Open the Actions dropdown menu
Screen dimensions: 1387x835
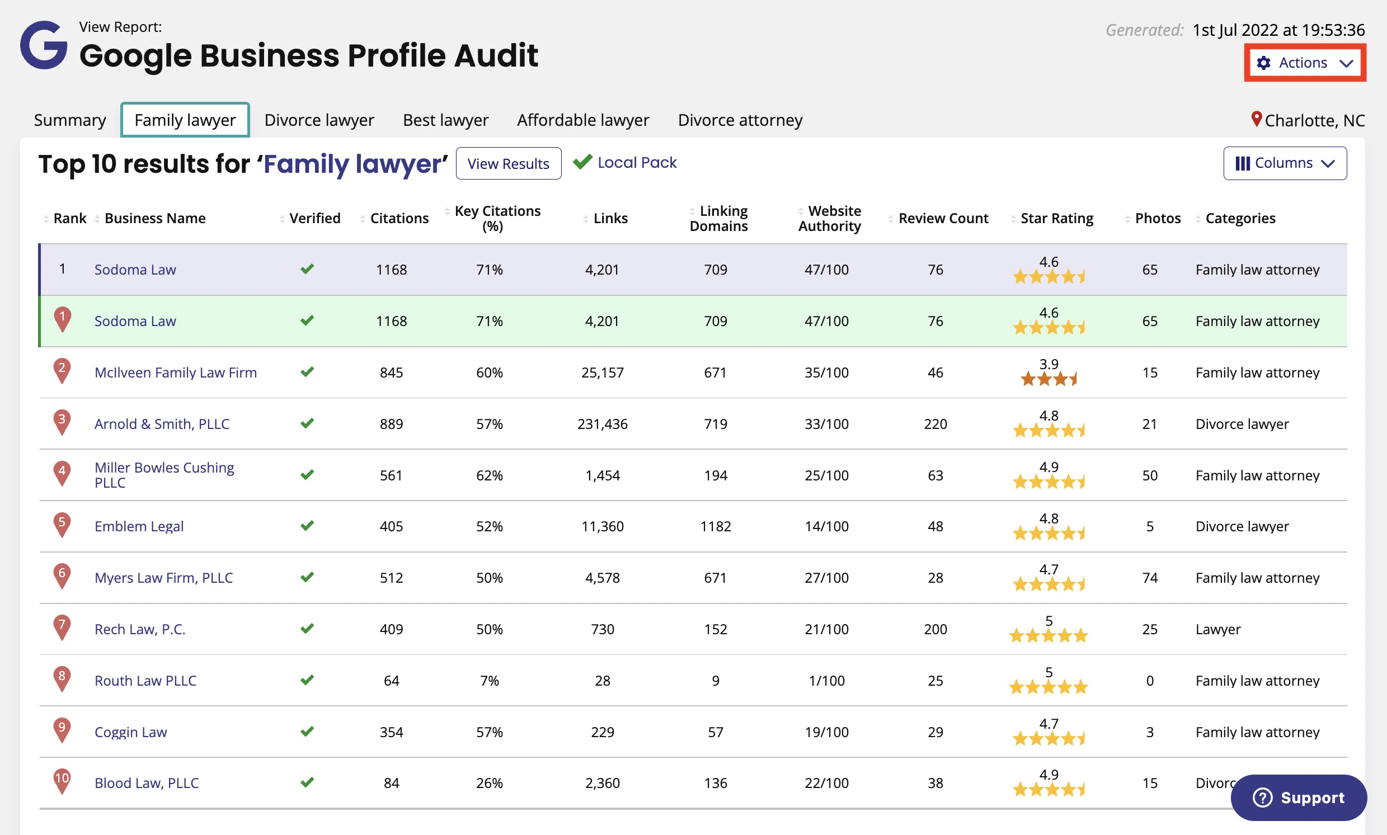tap(1305, 63)
